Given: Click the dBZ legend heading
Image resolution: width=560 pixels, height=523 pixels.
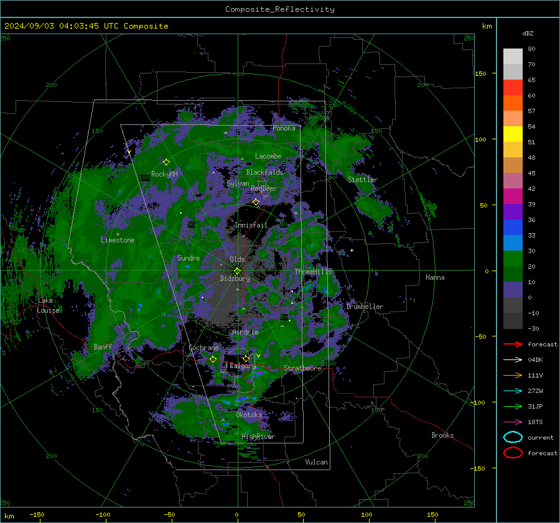Looking at the screenshot, I should pyautogui.click(x=528, y=34).
